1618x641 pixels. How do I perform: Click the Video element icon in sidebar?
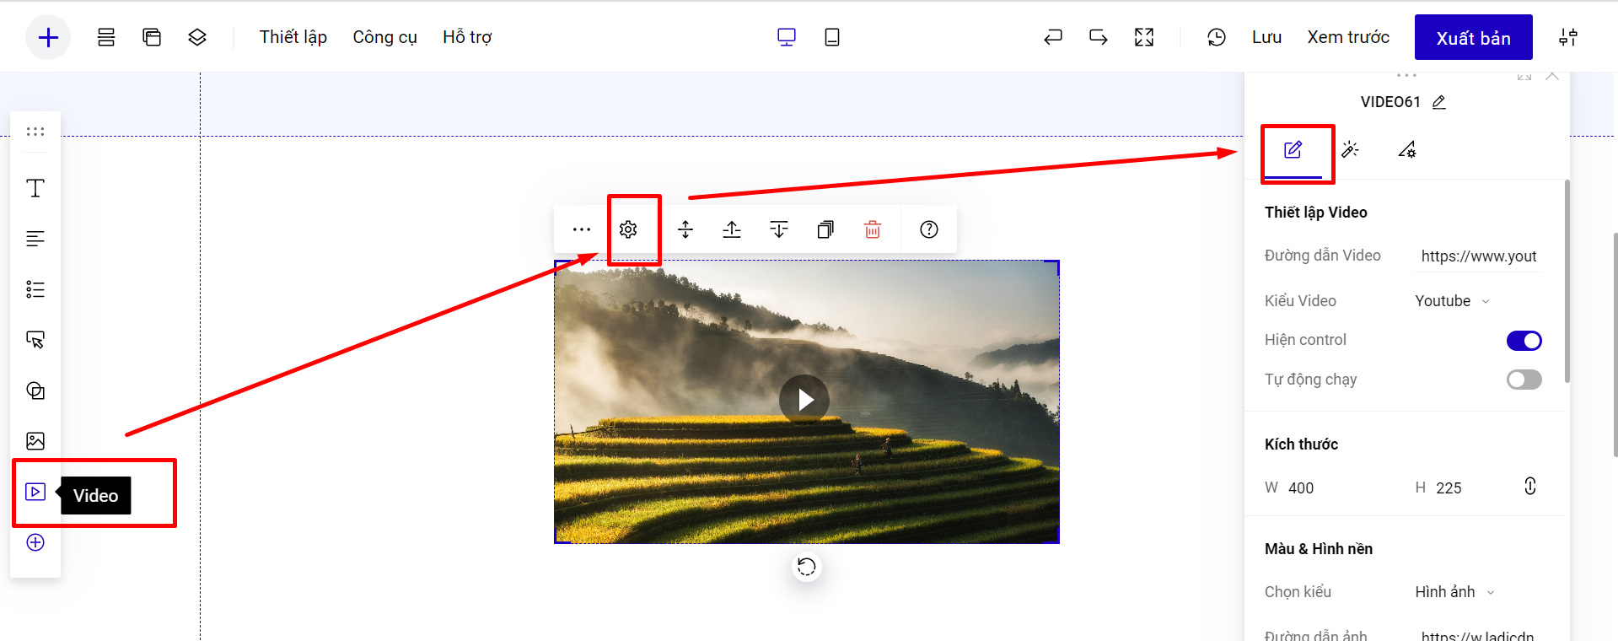tap(35, 492)
